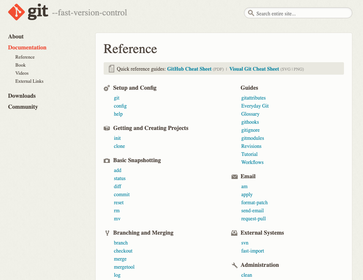The width and height of the screenshot is (363, 280).
Task: Open the Visual Git Cheat Sheet link
Action: [254, 69]
